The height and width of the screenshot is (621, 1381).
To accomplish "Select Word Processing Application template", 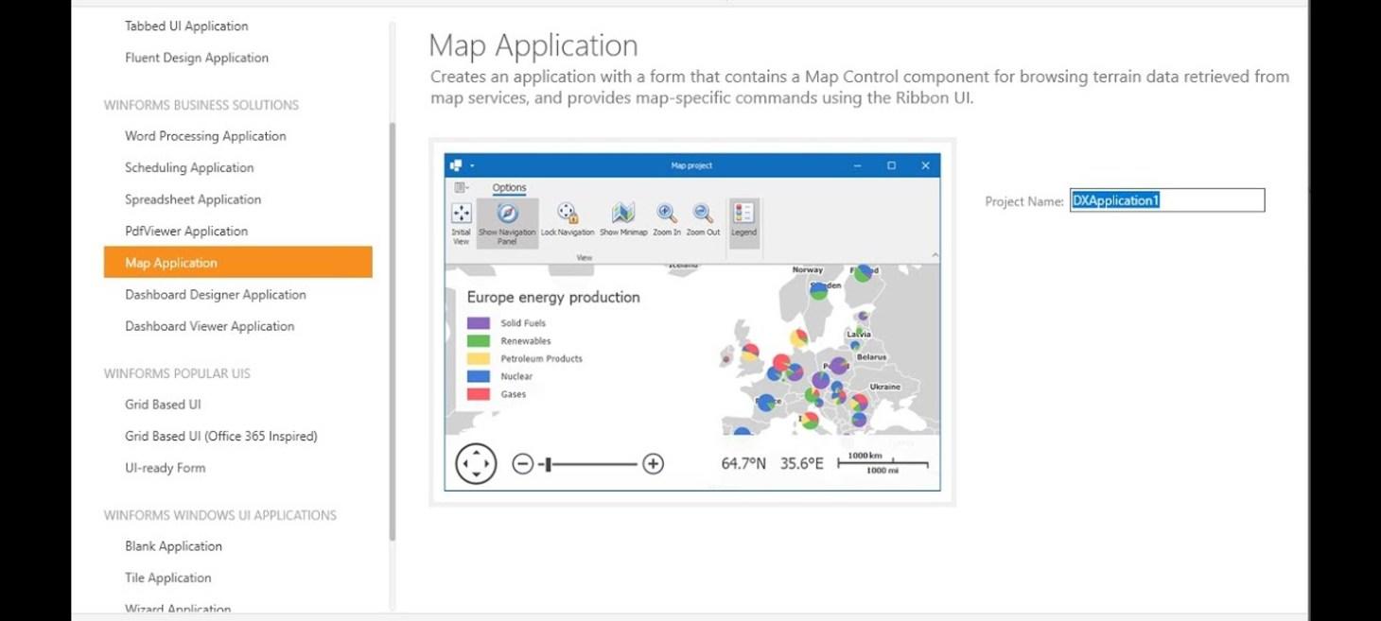I will [205, 136].
